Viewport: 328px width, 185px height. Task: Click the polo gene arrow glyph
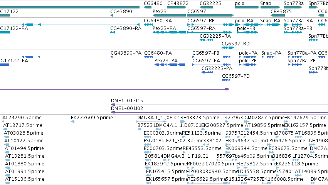247,7
